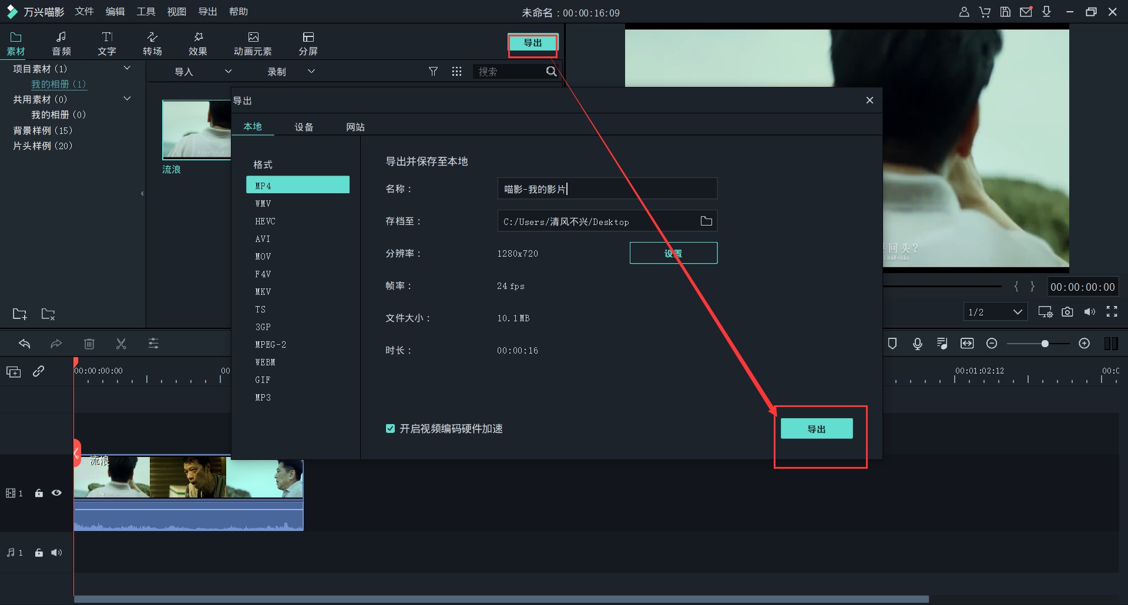Expand the 导入 import dropdown
The height and width of the screenshot is (605, 1128).
[229, 72]
